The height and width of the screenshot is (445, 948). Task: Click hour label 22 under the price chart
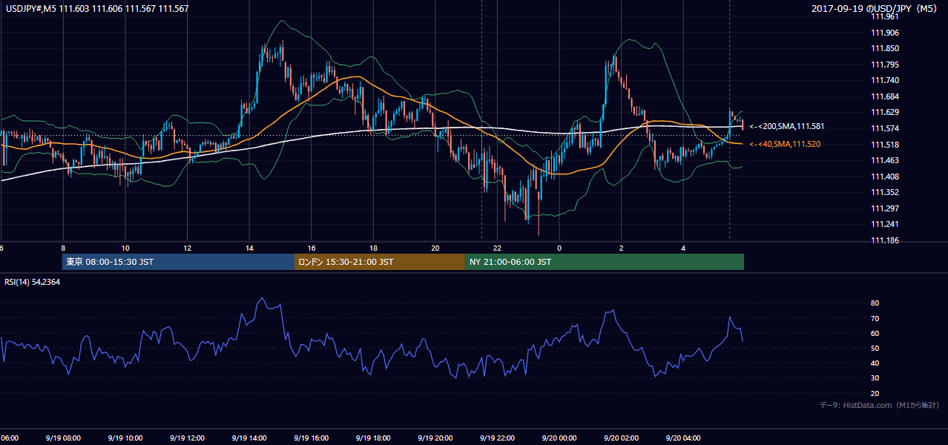coord(497,248)
